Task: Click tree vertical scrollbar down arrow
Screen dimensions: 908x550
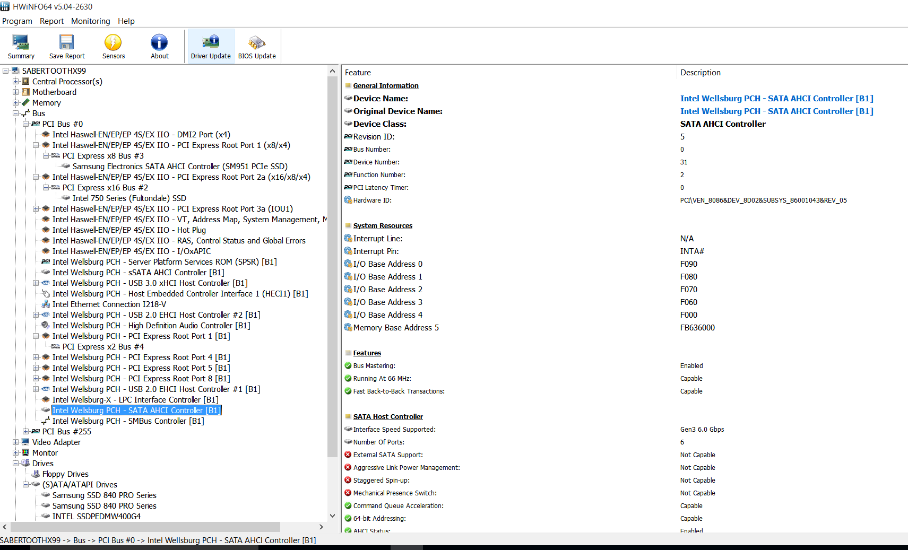Action: click(332, 516)
